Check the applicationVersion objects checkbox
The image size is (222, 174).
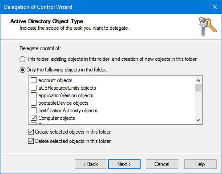point(33,95)
